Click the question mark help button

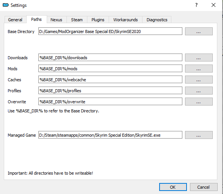[196, 5]
